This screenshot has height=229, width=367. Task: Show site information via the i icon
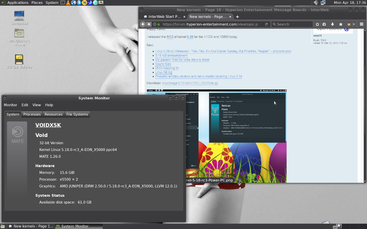click(x=154, y=24)
